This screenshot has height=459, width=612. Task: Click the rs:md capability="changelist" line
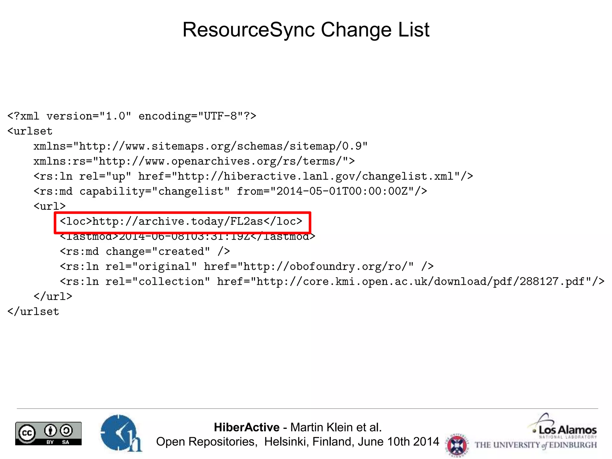(x=230, y=191)
